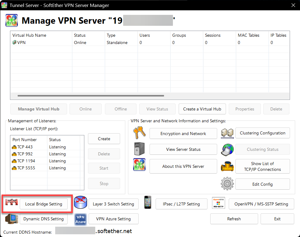
Task: Create a new listener port
Action: (104, 139)
